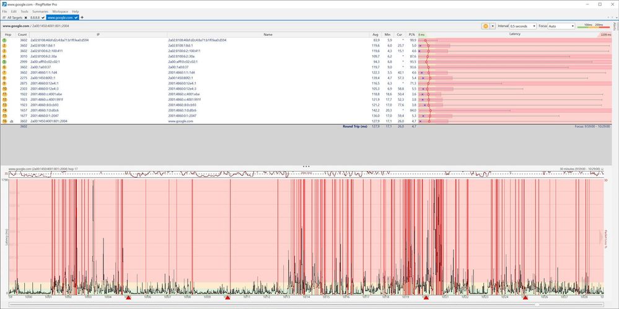
Task: Select the All Targets tab
Action: click(x=14, y=17)
